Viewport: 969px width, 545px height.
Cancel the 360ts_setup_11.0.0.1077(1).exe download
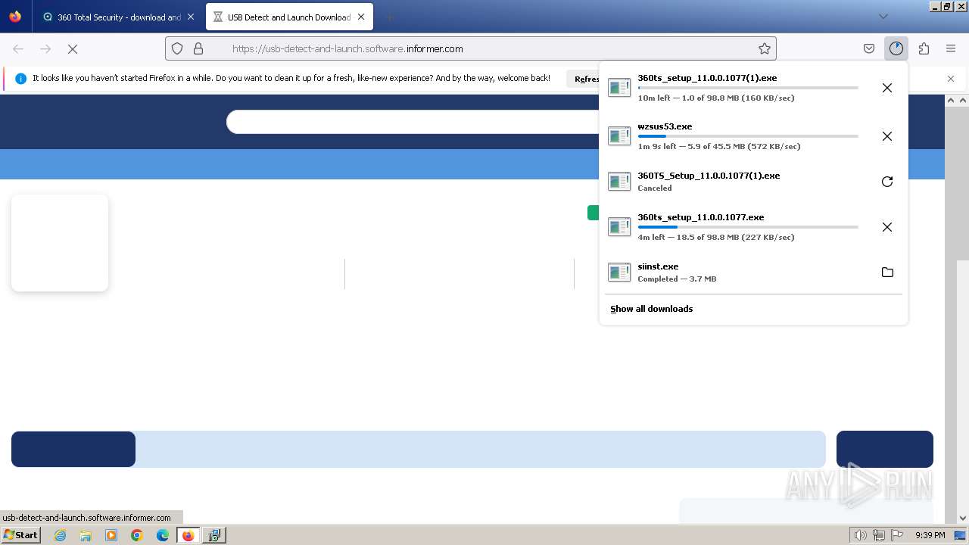tap(887, 88)
